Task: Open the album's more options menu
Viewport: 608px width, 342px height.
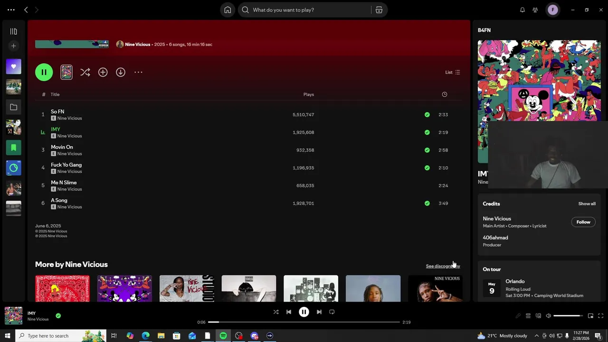Action: coord(138,72)
